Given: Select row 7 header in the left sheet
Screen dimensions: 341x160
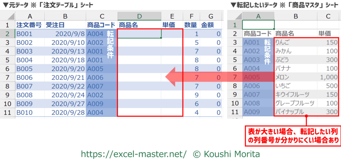Looking at the screenshot, I should [8, 78].
